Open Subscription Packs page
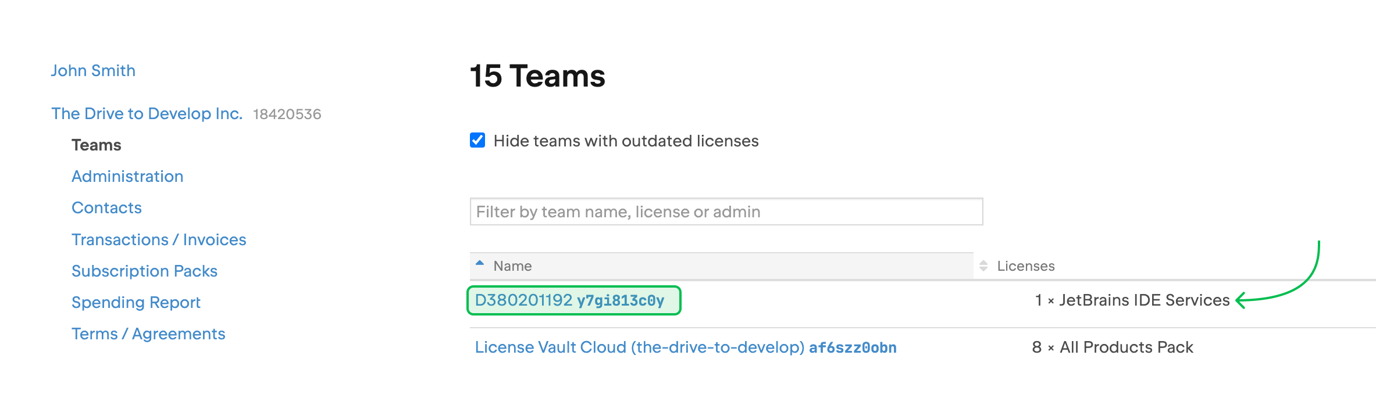The image size is (1376, 398). pos(144,271)
